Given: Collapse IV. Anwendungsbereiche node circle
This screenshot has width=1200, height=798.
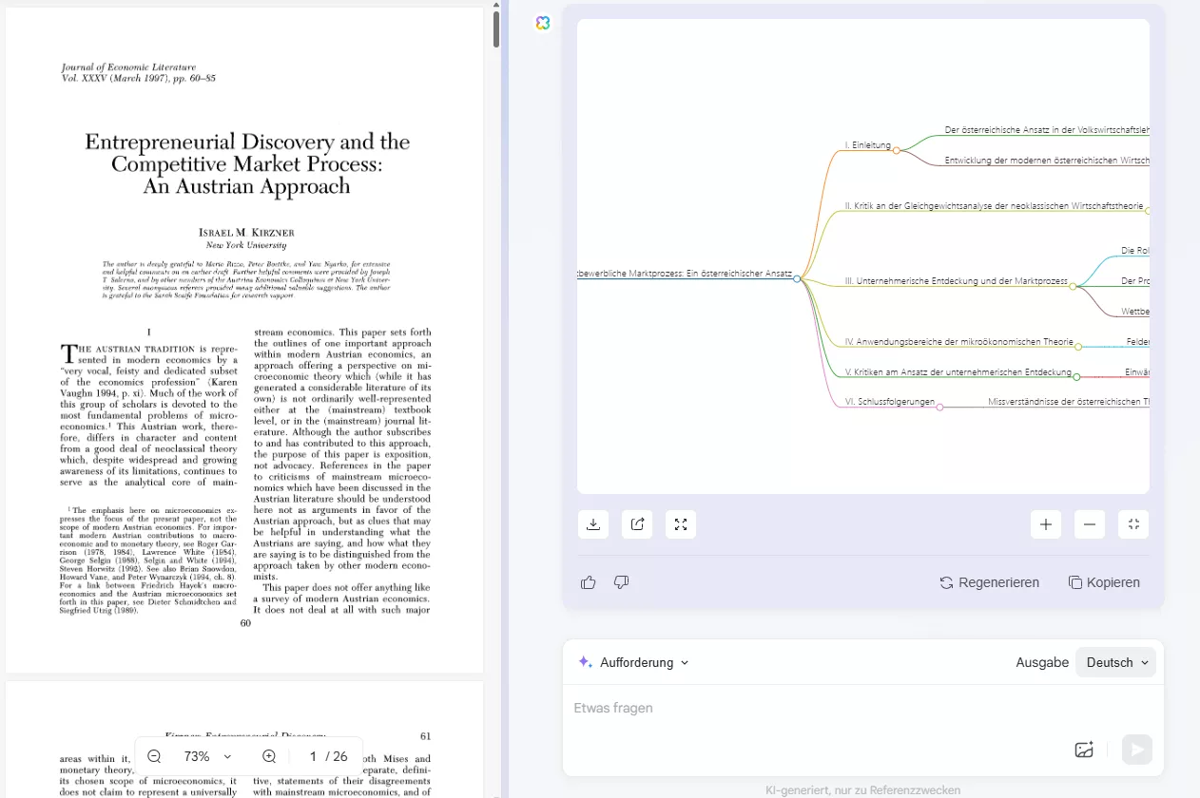Looking at the screenshot, I should point(1078,347).
